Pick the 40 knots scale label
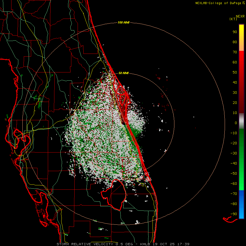 pyautogui.click(x=235, y=82)
